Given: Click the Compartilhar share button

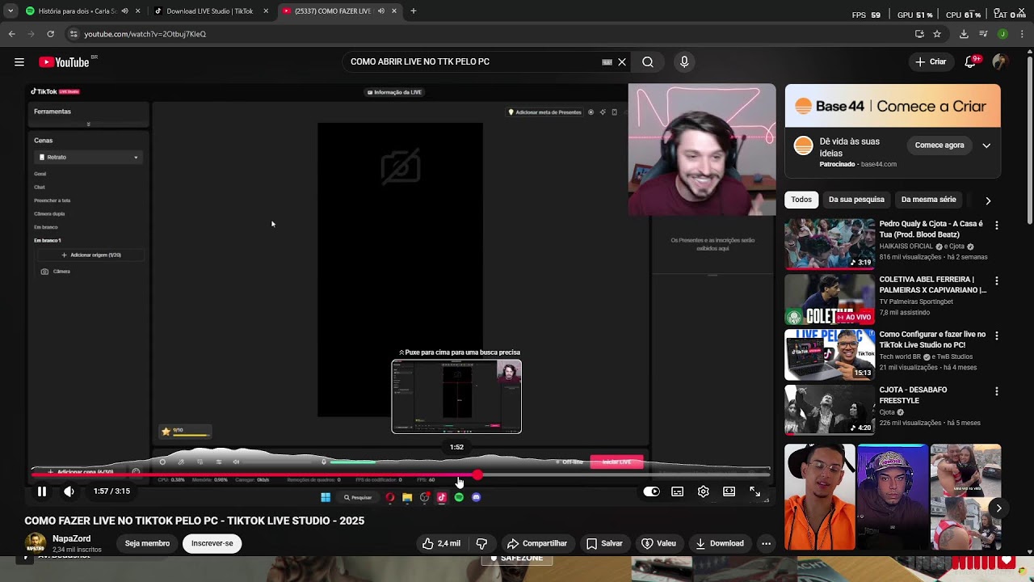Looking at the screenshot, I should [x=536, y=544].
